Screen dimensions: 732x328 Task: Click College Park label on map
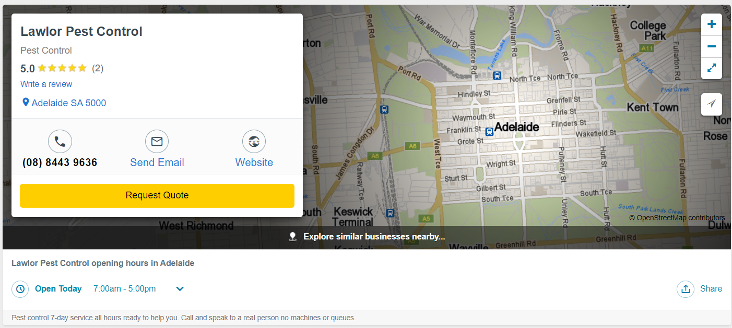(x=648, y=30)
